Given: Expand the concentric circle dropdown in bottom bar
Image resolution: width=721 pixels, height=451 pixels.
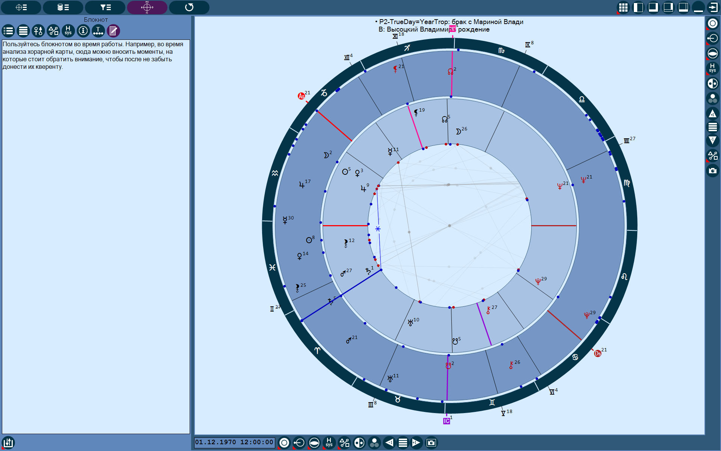Looking at the screenshot, I should point(284,443).
